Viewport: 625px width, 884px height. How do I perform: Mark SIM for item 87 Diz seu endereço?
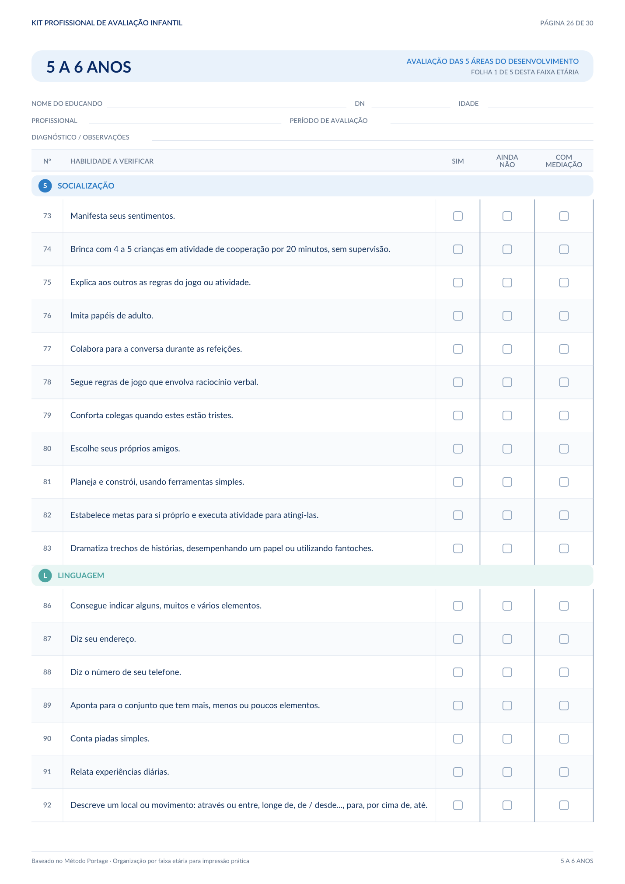[x=458, y=639]
